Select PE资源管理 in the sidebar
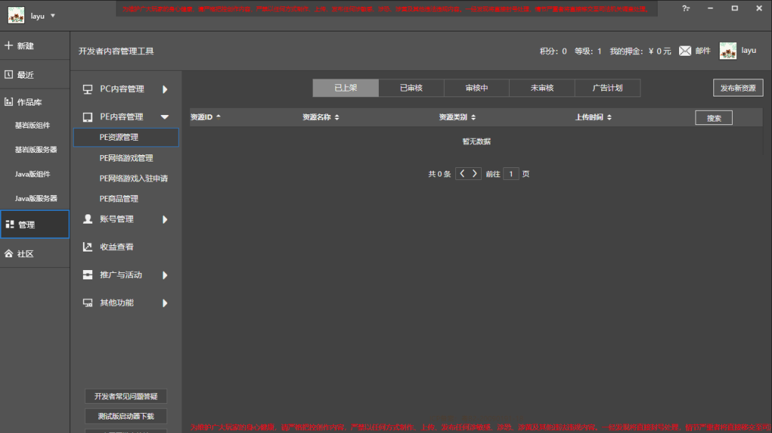The height and width of the screenshot is (433, 772). point(126,137)
